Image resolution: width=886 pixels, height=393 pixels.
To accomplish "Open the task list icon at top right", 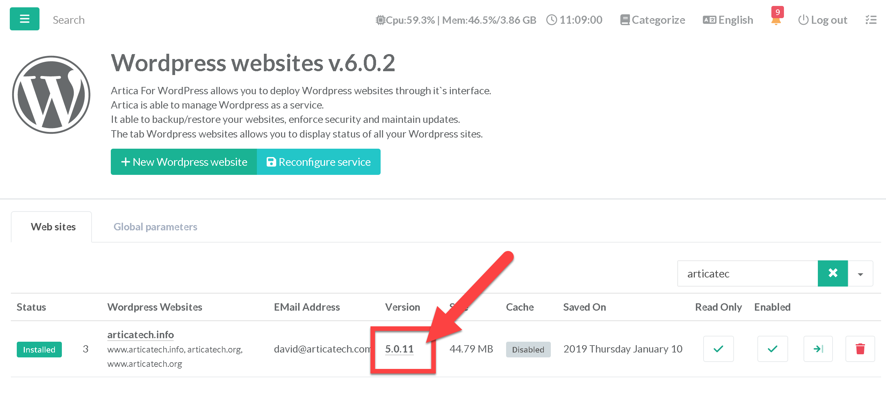I will [x=871, y=20].
